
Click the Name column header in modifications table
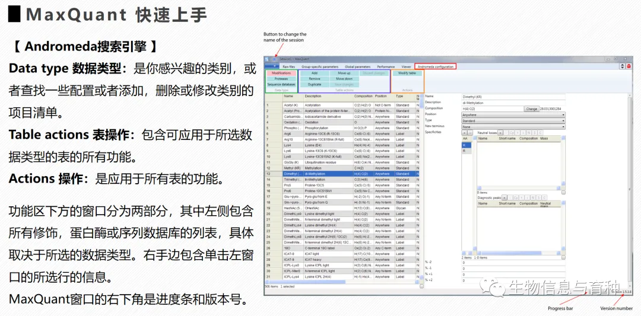tap(293, 97)
